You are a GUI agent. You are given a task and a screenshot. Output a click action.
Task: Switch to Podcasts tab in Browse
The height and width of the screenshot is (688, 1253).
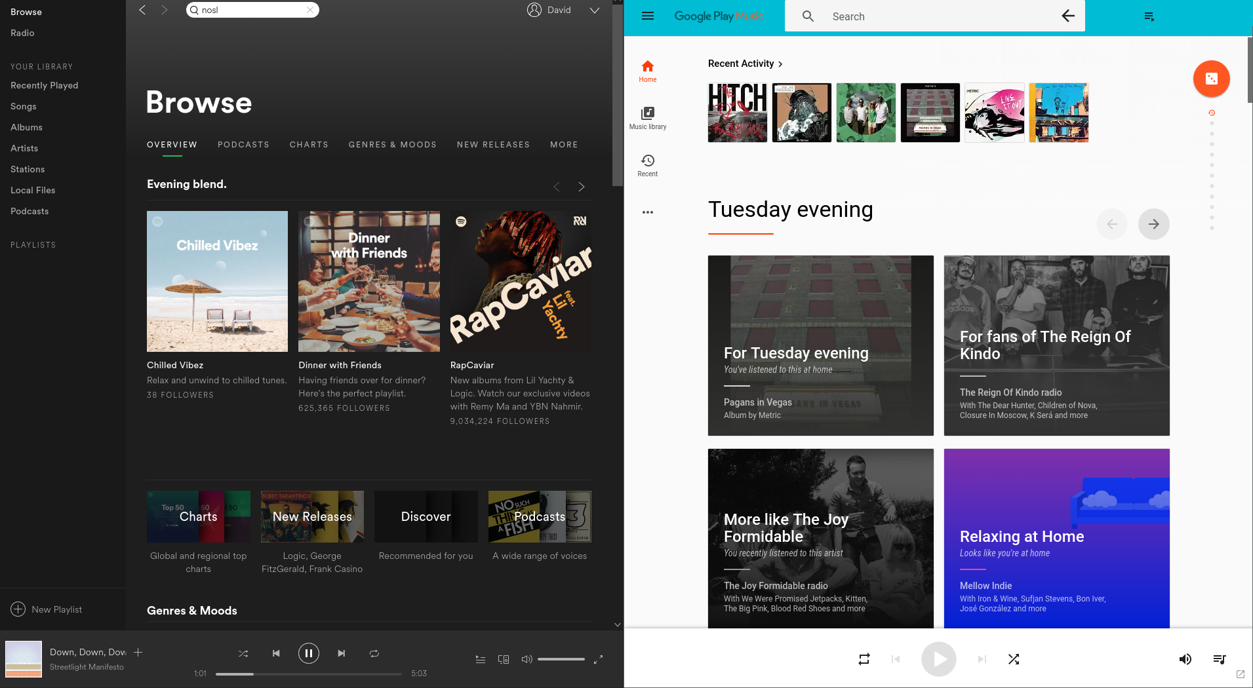click(x=243, y=145)
